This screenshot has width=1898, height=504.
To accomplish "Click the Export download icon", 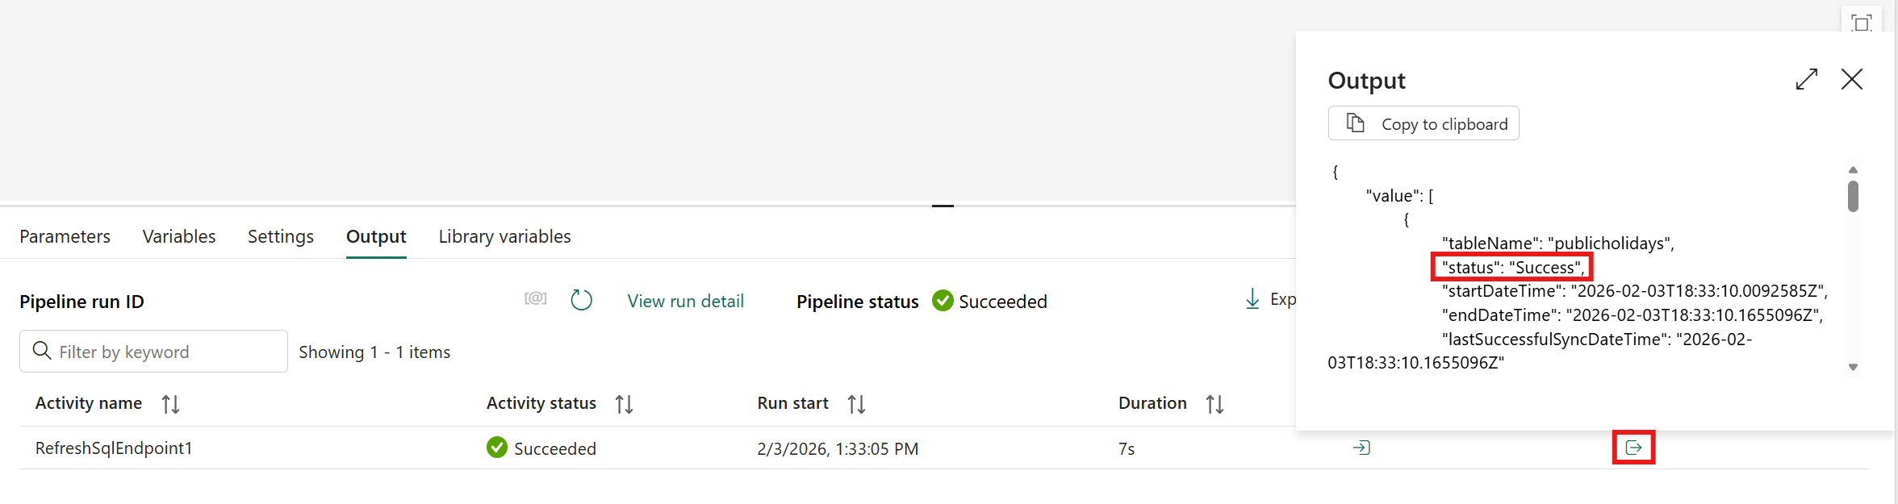I will click(x=1252, y=299).
